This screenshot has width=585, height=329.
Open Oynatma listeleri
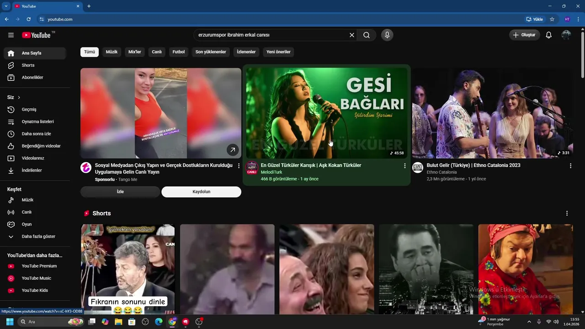(x=35, y=122)
